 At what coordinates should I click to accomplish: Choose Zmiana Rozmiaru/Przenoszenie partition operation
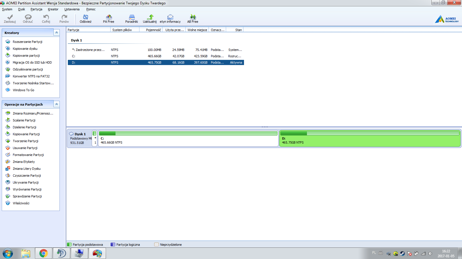(x=33, y=113)
